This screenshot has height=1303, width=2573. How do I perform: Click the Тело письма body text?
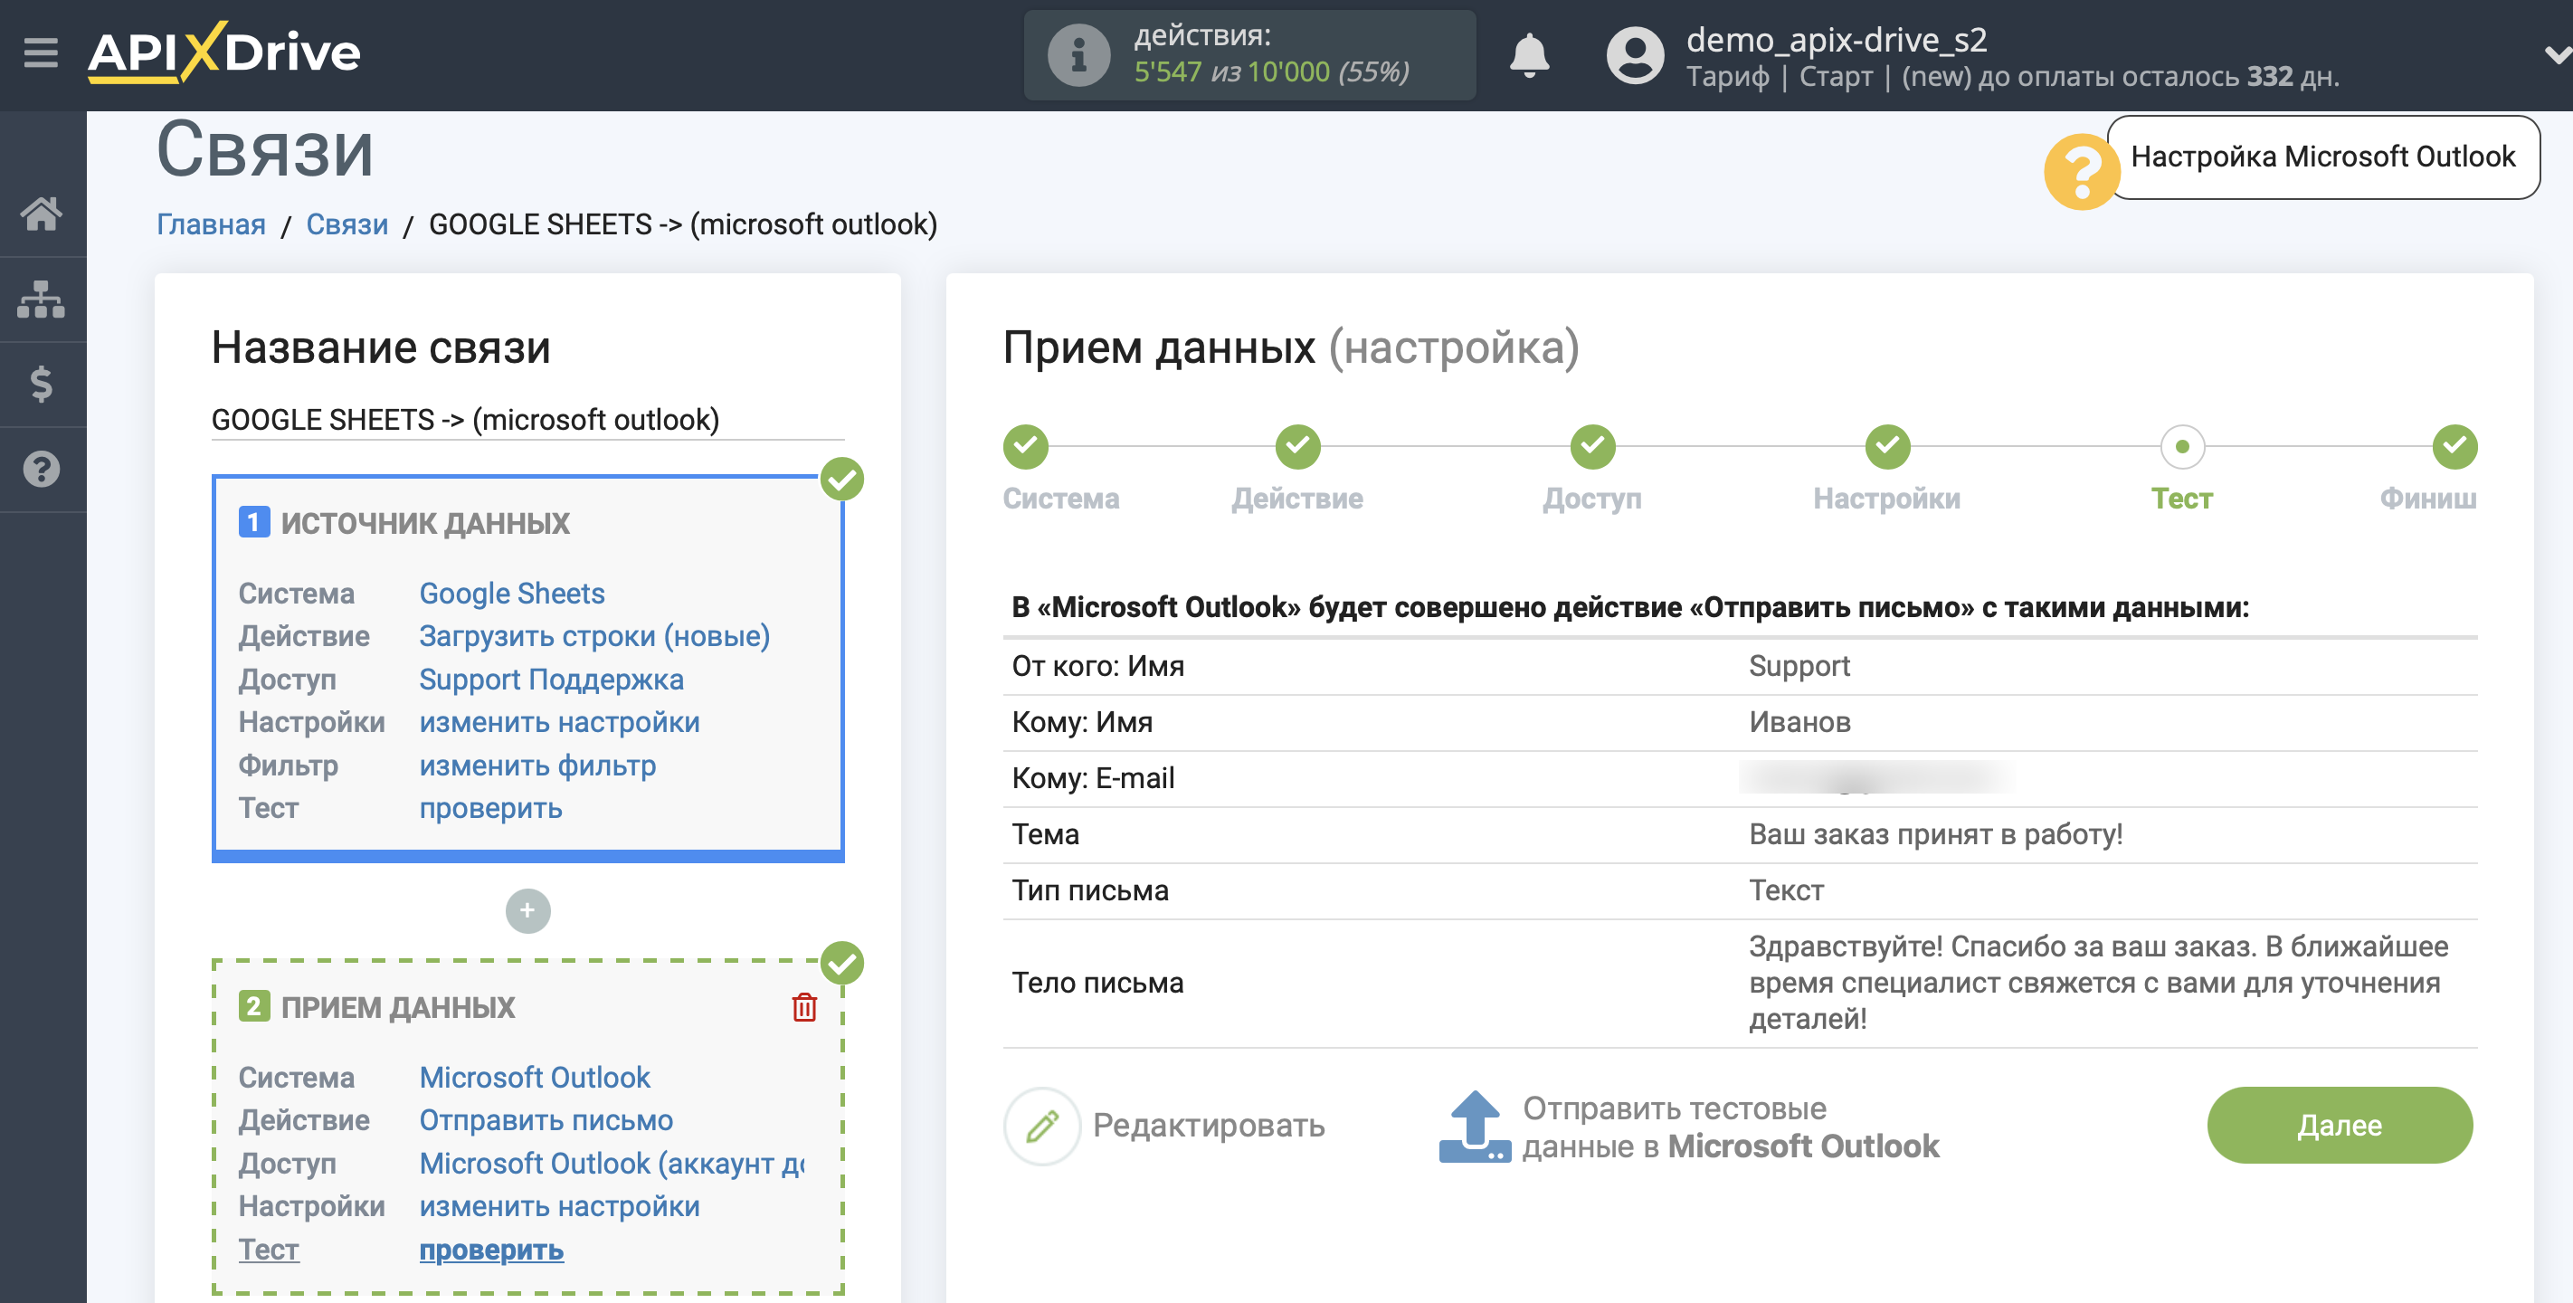pos(2097,983)
